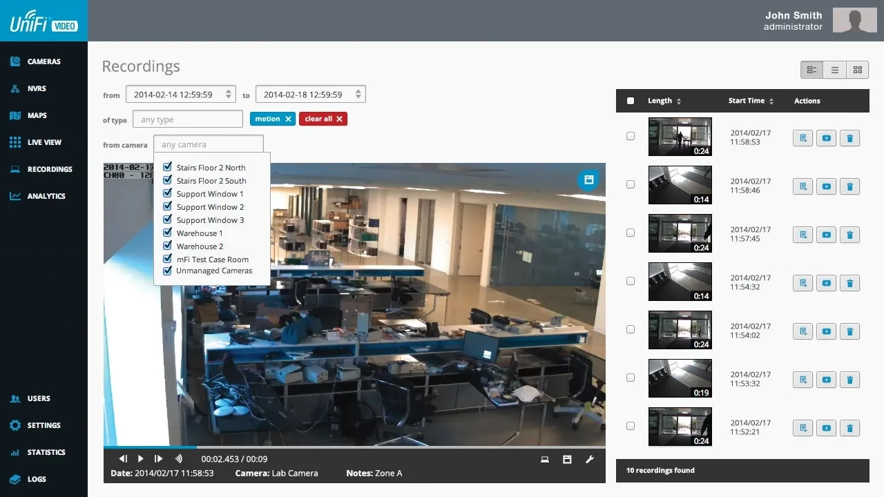This screenshot has height=497, width=884.
Task: Go to Analytics in the sidebar
Action: pyautogui.click(x=46, y=196)
